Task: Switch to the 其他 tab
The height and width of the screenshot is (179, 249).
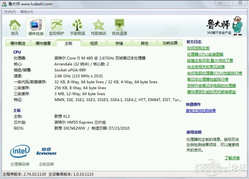Action: coord(144,43)
